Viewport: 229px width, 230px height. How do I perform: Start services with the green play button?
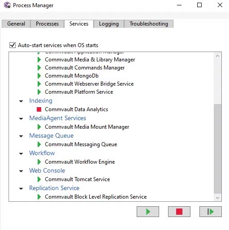point(148,212)
